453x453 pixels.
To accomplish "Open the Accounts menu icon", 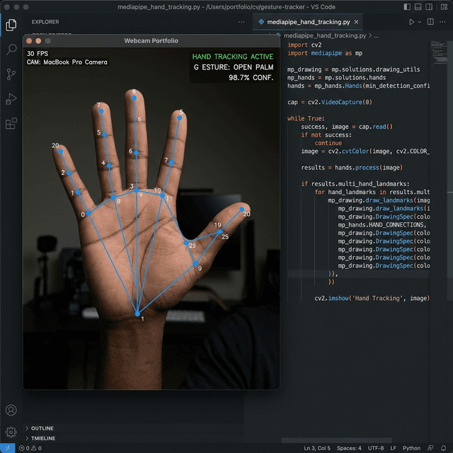I will coord(11,410).
